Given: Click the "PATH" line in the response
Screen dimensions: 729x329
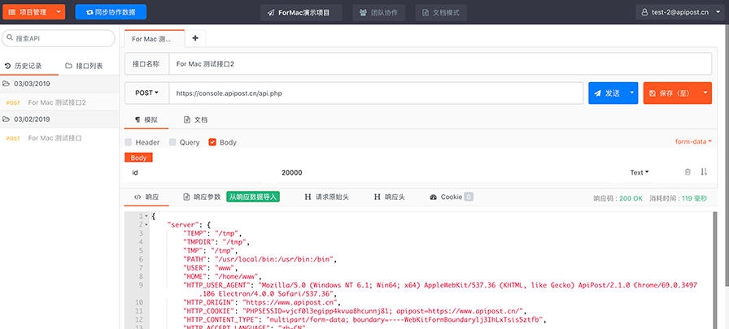Looking at the screenshot, I should point(260,259).
